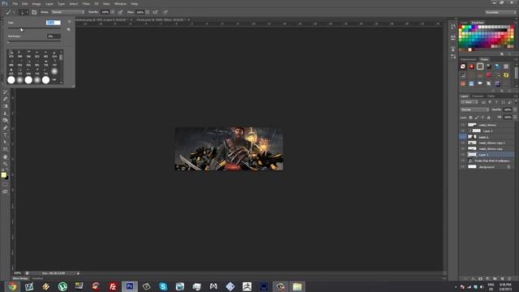Open the Opacity slider dropdown in options bar
519x292 pixels.
pos(113,12)
